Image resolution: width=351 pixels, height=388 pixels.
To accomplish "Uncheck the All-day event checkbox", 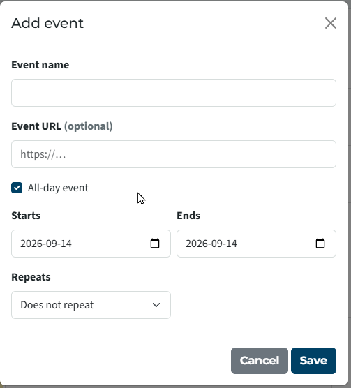I will (x=17, y=188).
